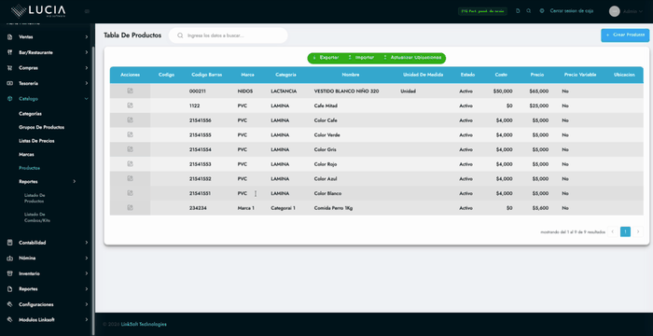Click the edit icon for Color Verde row
The image size is (653, 336).
coord(130,134)
